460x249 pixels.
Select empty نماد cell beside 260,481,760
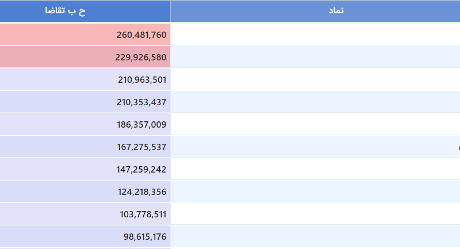click(315, 35)
